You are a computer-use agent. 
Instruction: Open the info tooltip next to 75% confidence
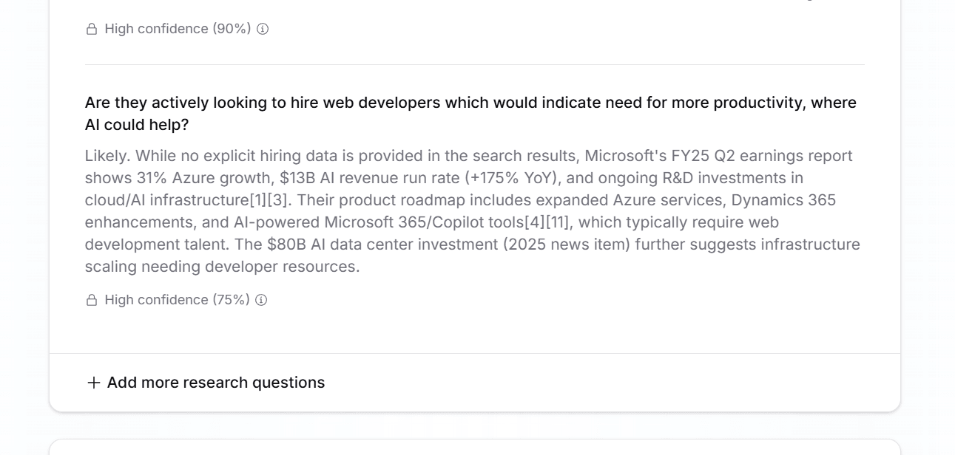pos(260,300)
